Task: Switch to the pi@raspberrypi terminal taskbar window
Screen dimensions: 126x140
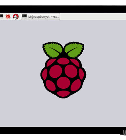Action: click(40, 17)
